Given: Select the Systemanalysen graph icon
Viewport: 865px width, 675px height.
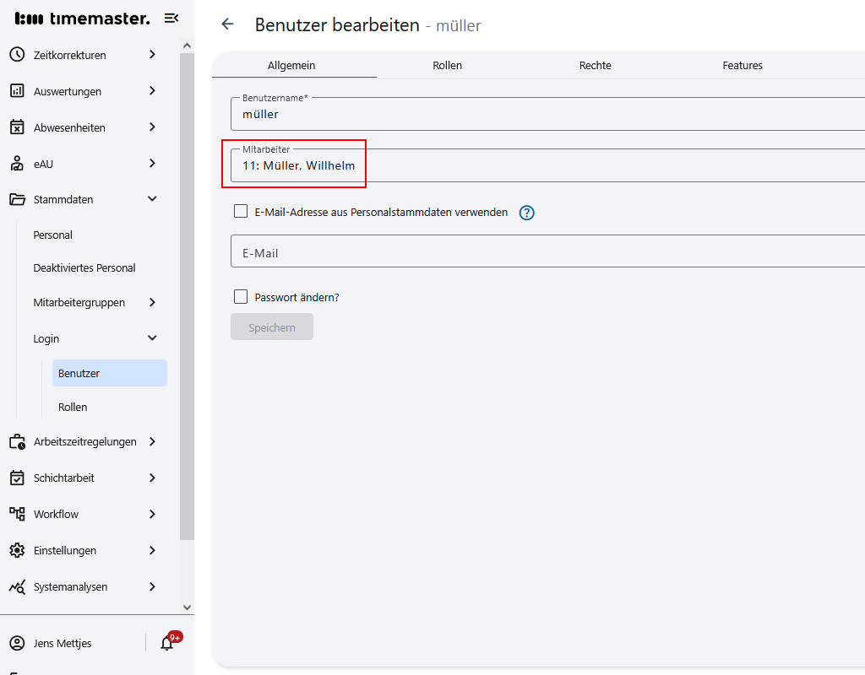Looking at the screenshot, I should tap(17, 586).
